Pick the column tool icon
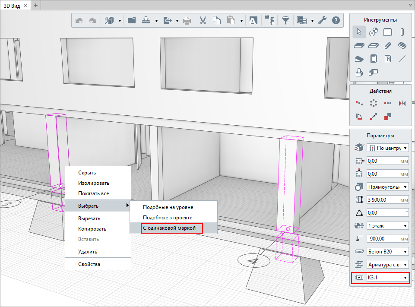The height and width of the screenshot is (307, 415). [402, 32]
